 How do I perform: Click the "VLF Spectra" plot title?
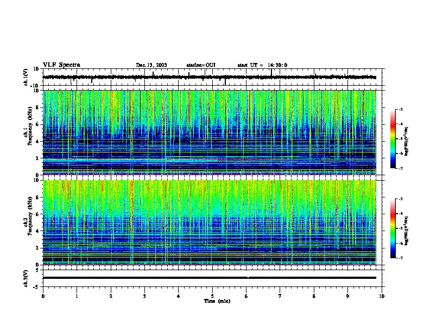[61, 65]
